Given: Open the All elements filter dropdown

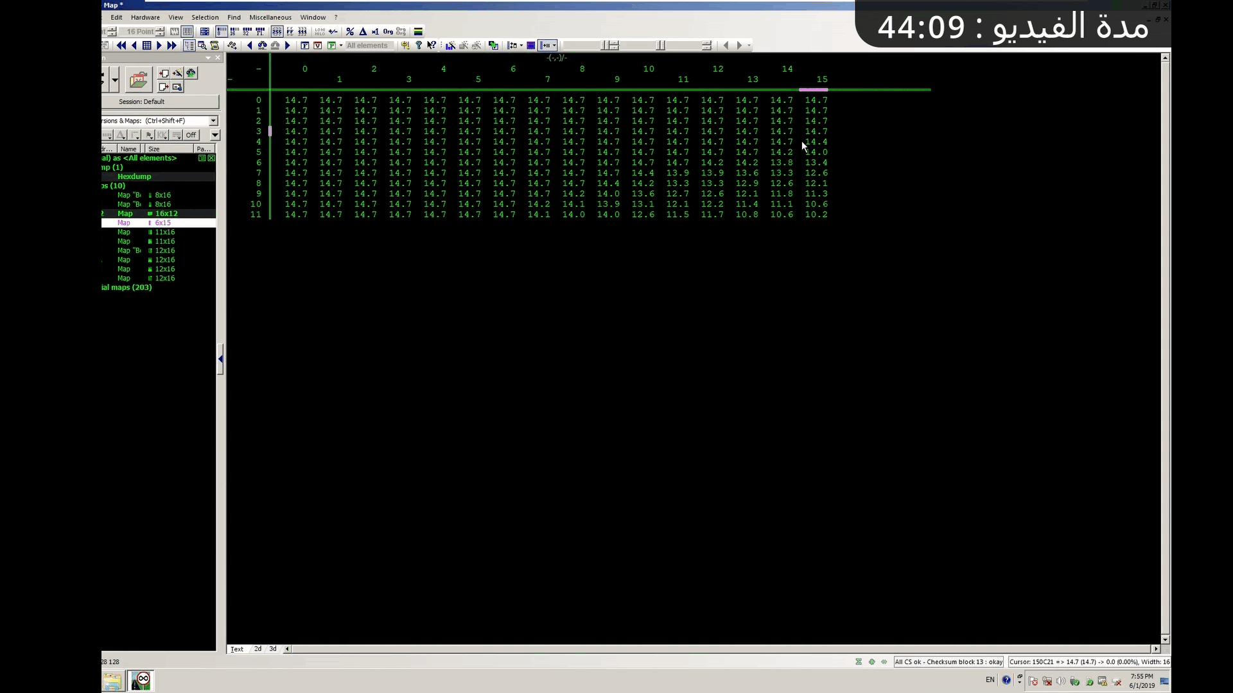Looking at the screenshot, I should [x=367, y=46].
